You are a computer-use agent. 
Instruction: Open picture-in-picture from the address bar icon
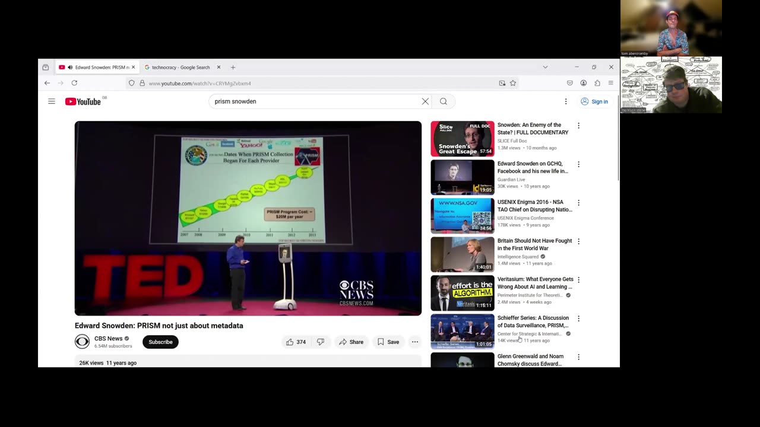tap(502, 83)
